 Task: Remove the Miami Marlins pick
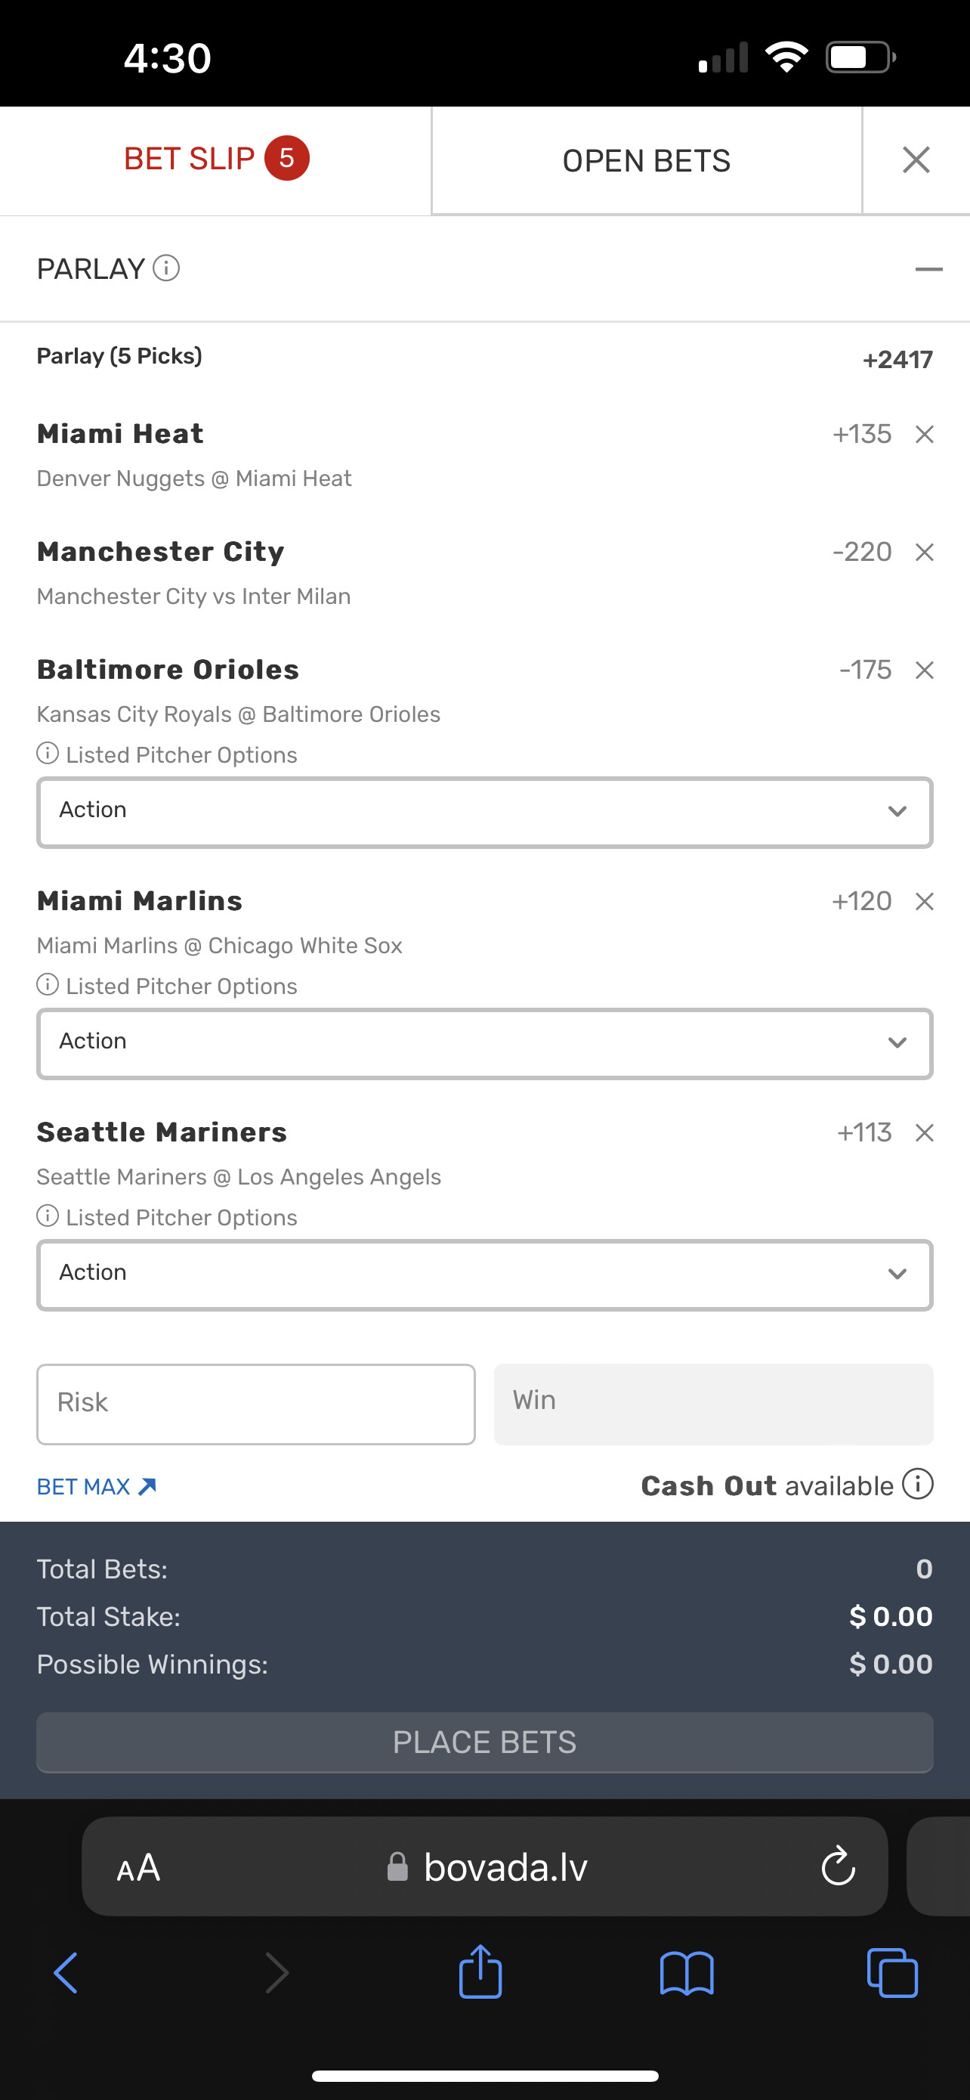[x=924, y=902]
